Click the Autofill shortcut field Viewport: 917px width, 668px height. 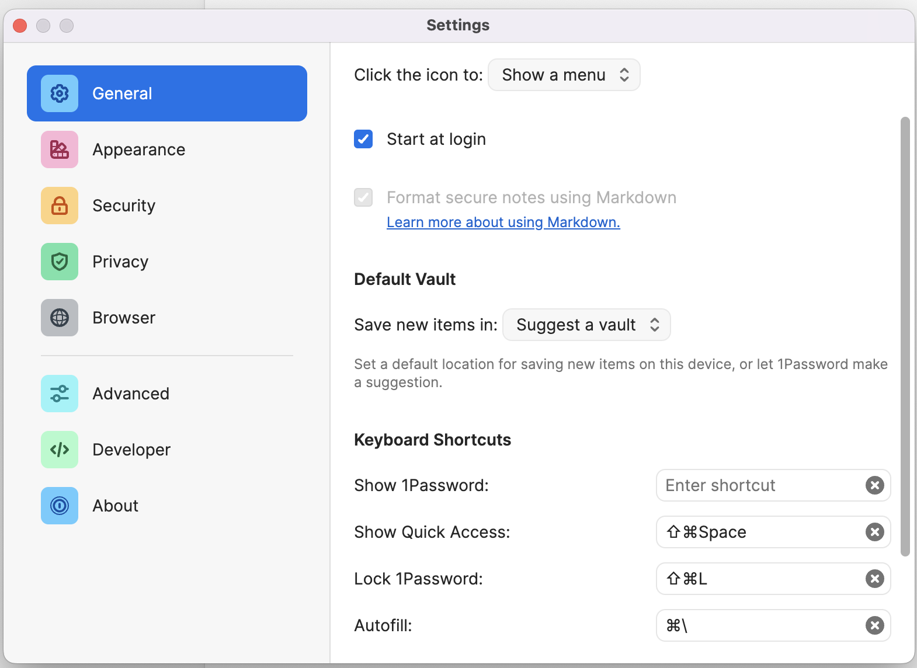pos(759,625)
